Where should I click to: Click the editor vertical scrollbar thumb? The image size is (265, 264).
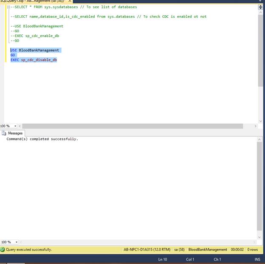tap(260, 50)
